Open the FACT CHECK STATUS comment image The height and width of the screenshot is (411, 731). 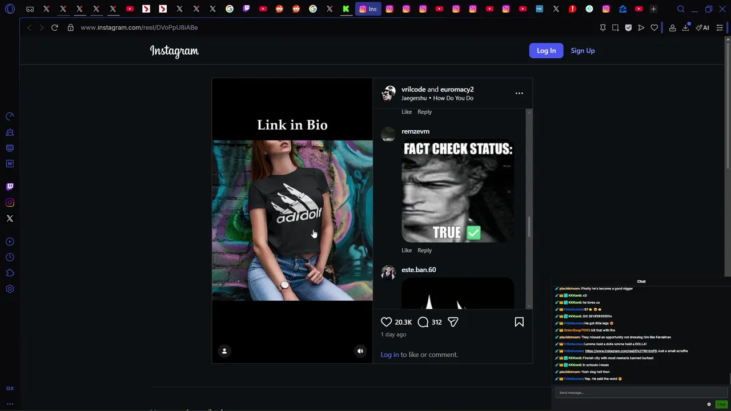click(457, 191)
